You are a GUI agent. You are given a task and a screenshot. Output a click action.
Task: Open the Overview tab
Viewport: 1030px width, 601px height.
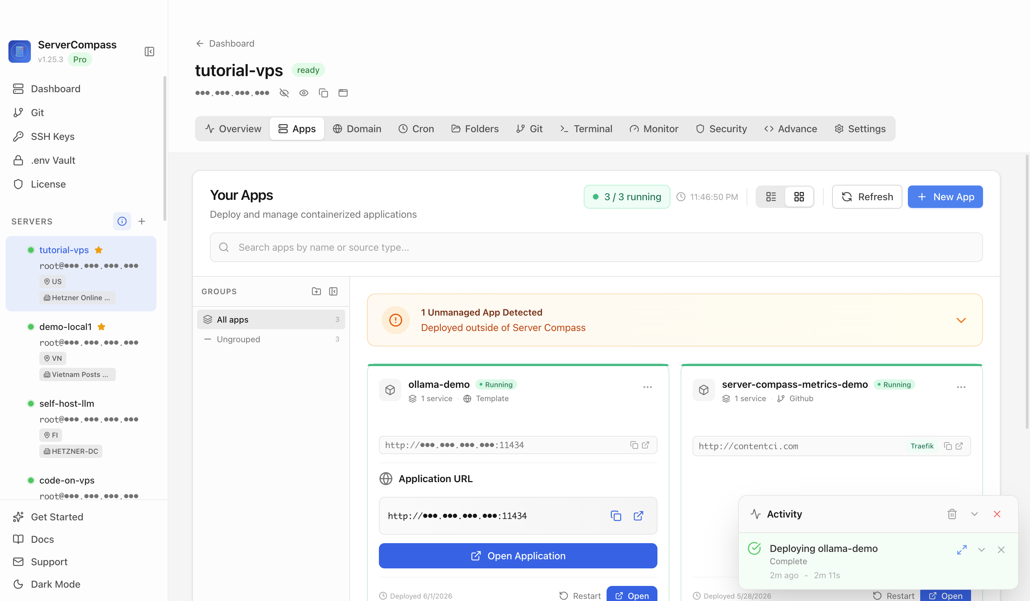[233, 129]
